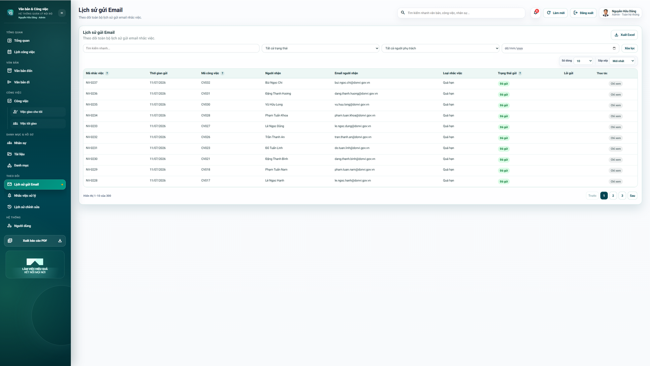Open the user avatar of Nguyễn Hữu Dũng
This screenshot has width=650, height=366.
(x=606, y=13)
